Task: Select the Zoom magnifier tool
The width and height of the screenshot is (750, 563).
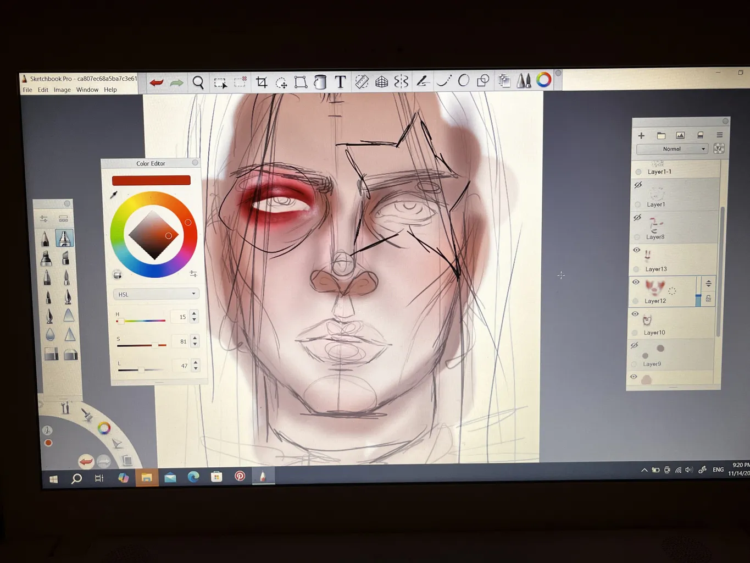Action: point(198,82)
